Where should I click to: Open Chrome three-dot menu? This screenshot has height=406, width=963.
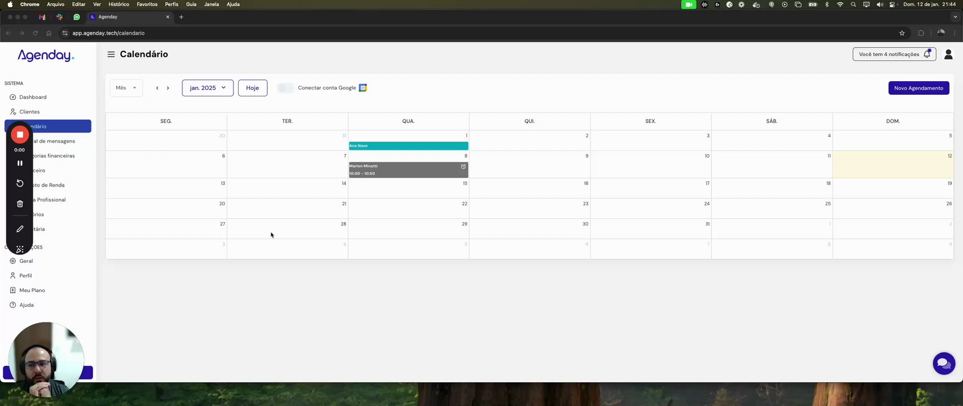point(955,33)
